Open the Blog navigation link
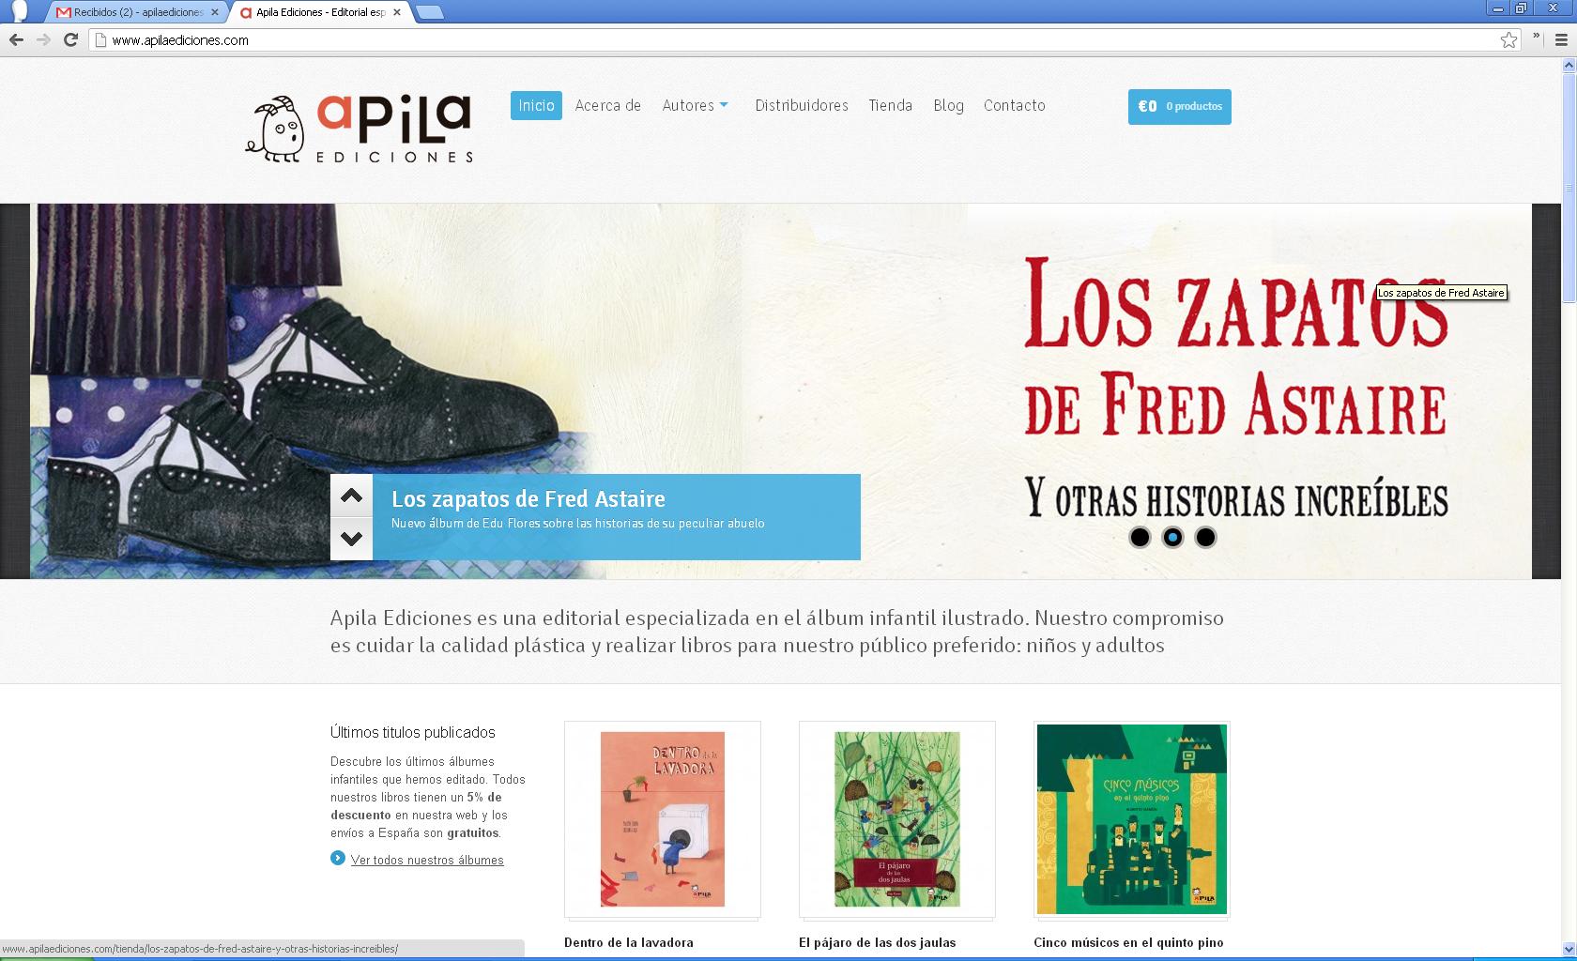The height and width of the screenshot is (961, 1577). [948, 105]
